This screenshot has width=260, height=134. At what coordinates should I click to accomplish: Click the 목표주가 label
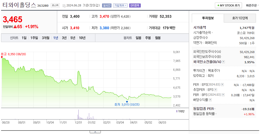[x=214, y=71]
